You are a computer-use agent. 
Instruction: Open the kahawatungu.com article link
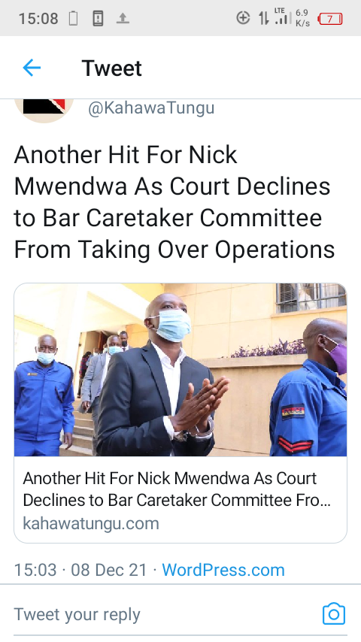[x=91, y=523]
